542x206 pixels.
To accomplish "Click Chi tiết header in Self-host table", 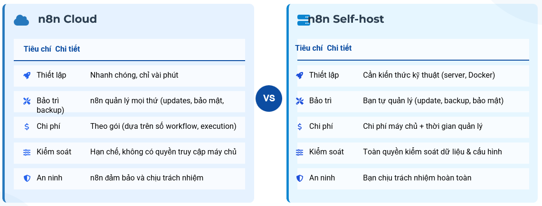I will pos(339,48).
